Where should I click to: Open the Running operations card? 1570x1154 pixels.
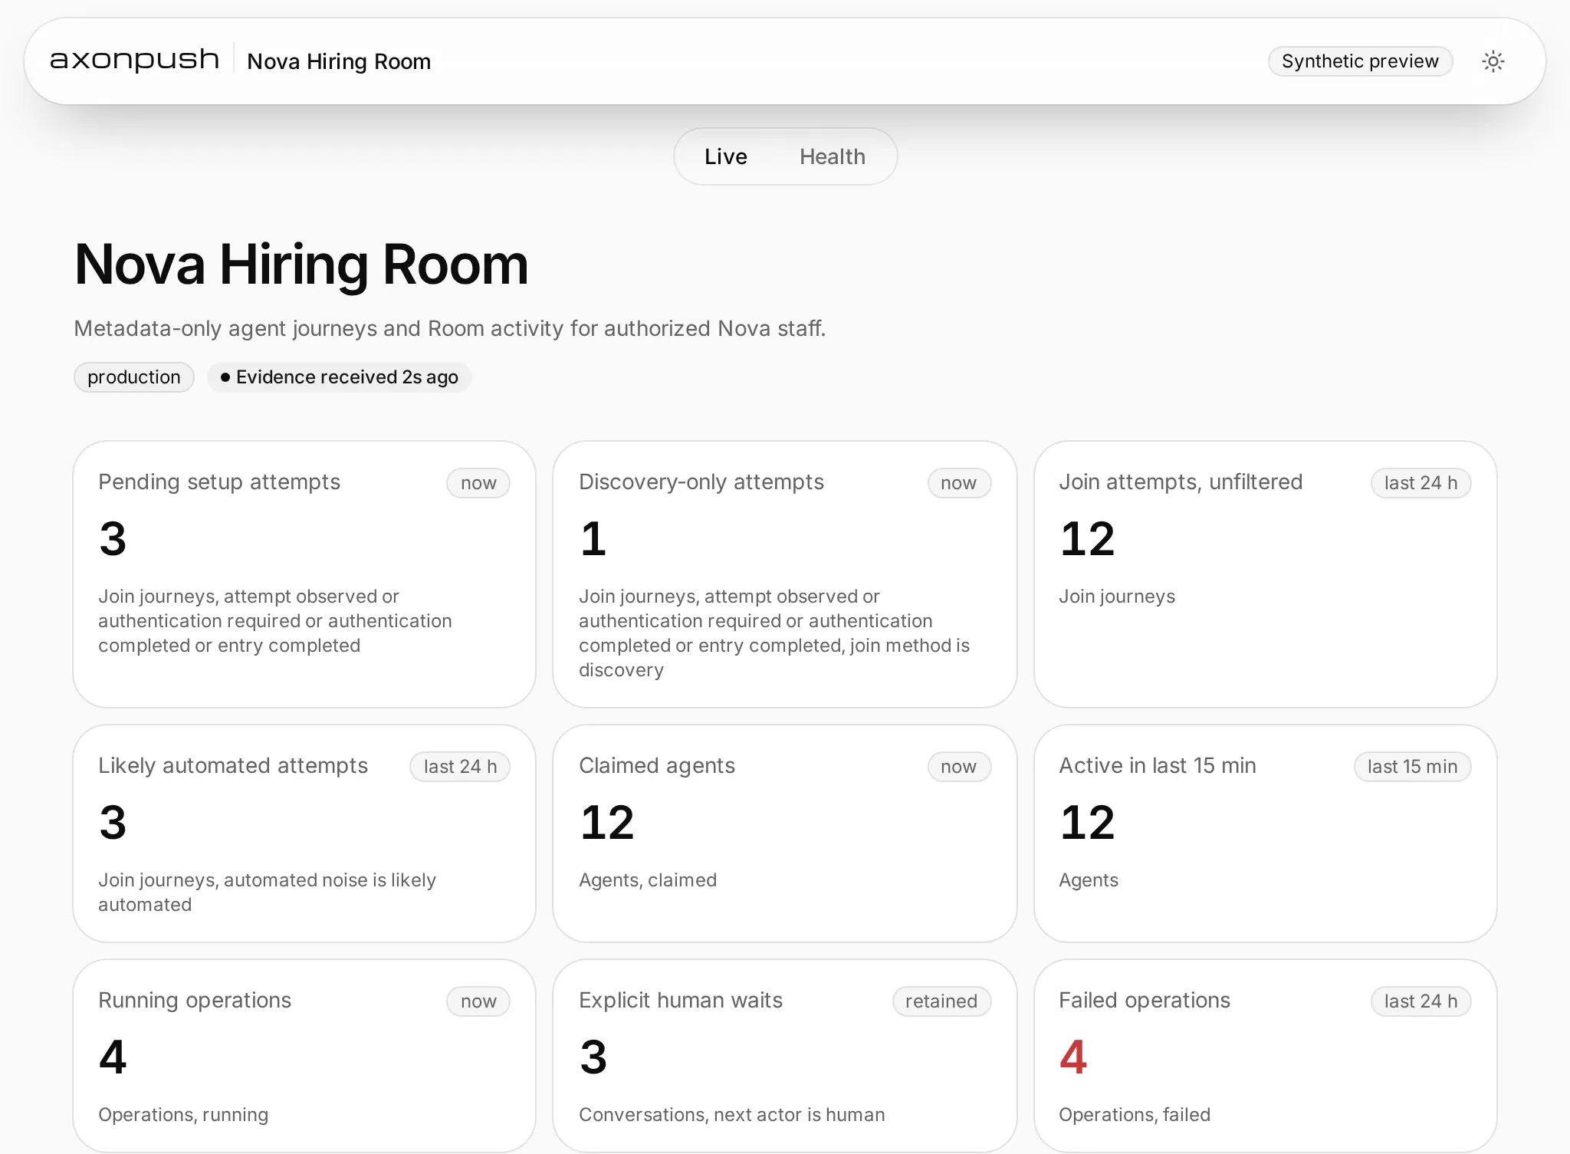pos(304,1056)
